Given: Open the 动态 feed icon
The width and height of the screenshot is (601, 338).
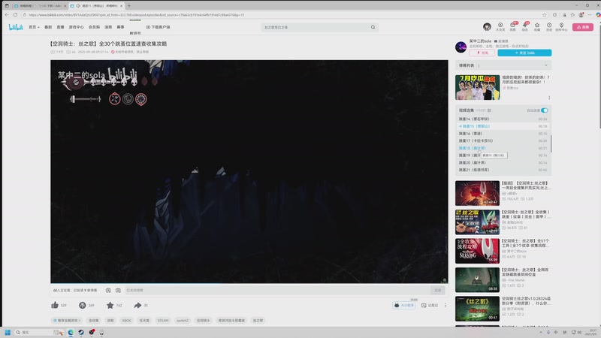Looking at the screenshot, I should click(525, 26).
